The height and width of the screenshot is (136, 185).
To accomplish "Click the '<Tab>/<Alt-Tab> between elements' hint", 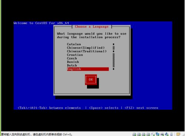I will [x=49, y=108].
